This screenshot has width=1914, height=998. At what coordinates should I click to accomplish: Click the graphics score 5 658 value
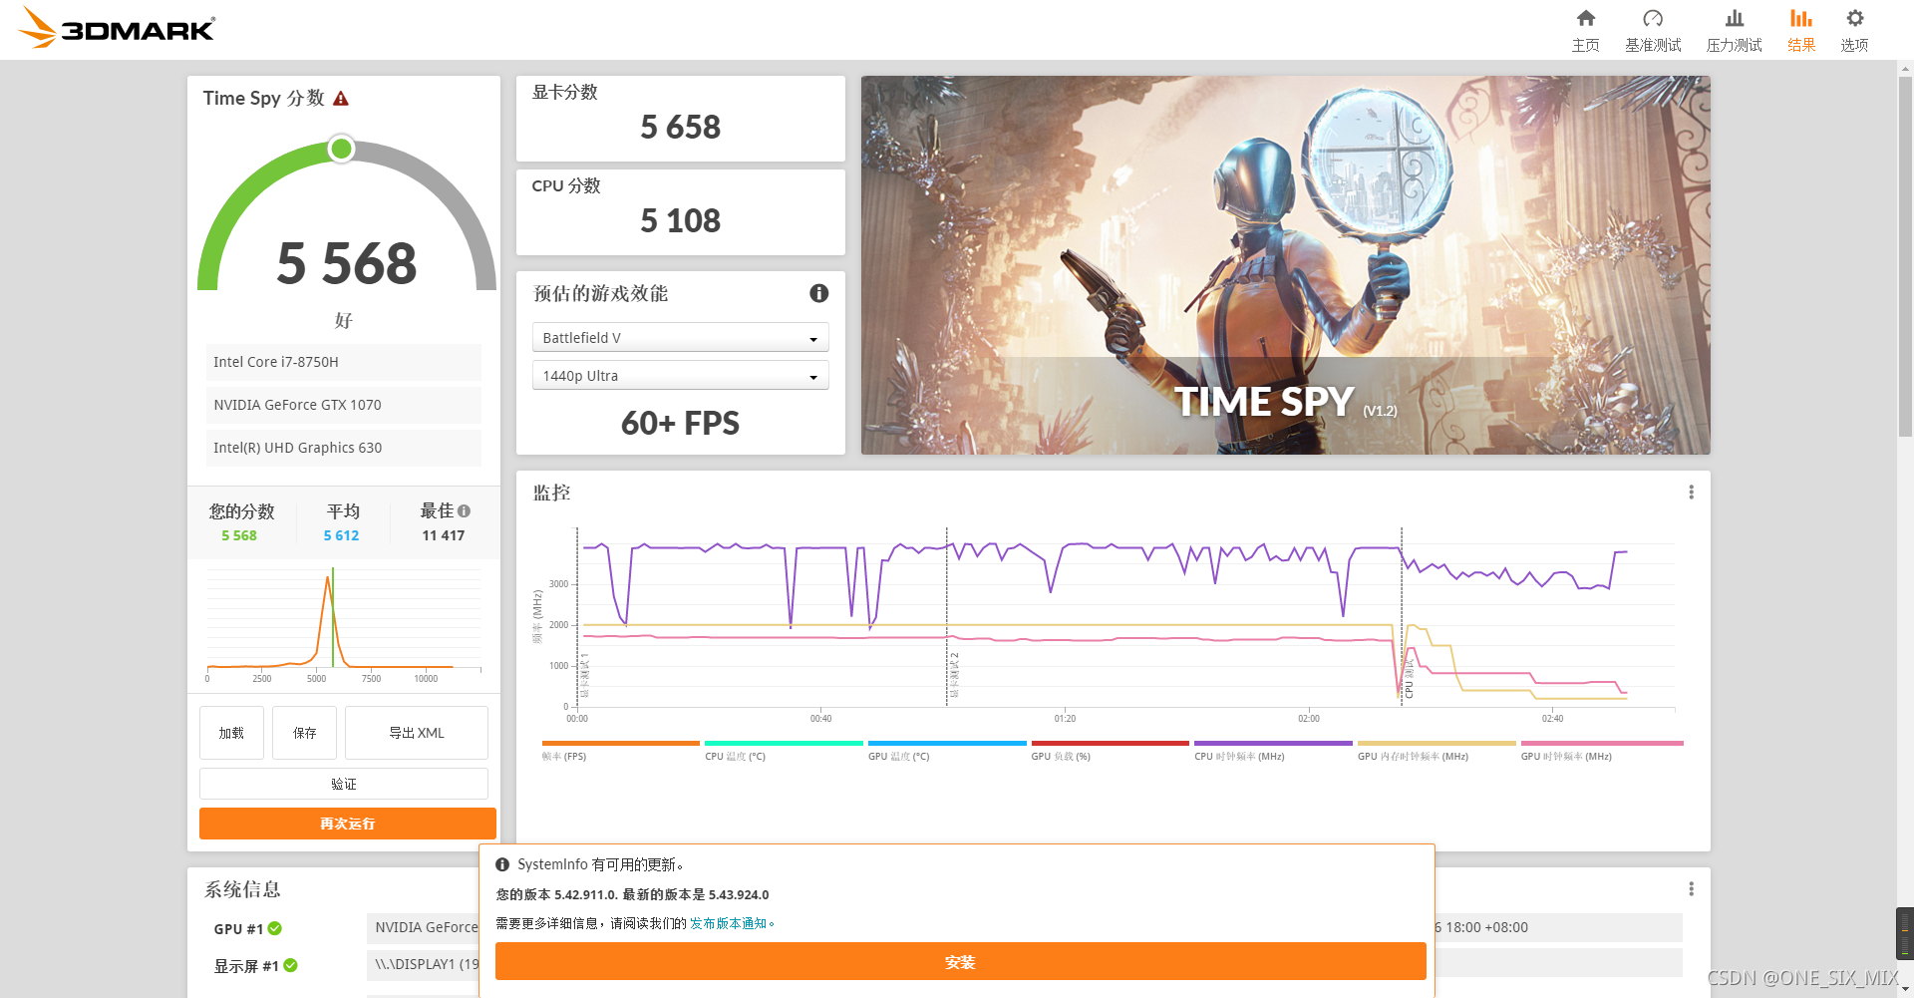(680, 128)
